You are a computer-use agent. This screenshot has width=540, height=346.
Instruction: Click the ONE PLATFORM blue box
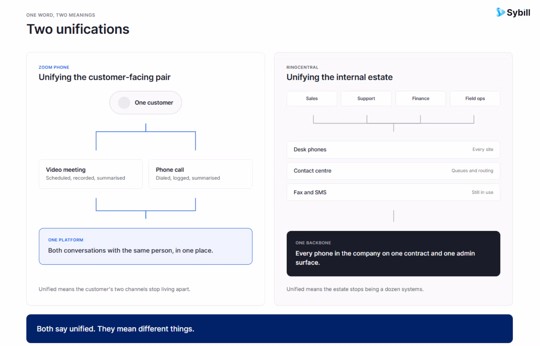point(146,246)
